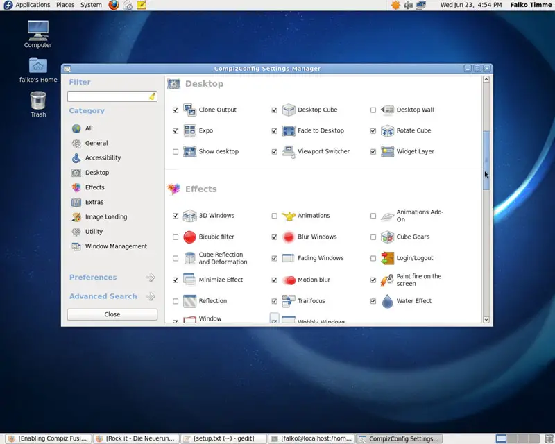Image resolution: width=555 pixels, height=444 pixels.
Task: Uncheck the Water Effect checkbox
Action: coord(373,301)
